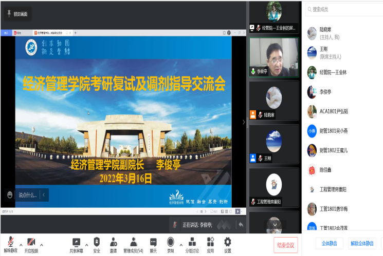Expand audio options arrow beside 解除静音

coord(21,244)
